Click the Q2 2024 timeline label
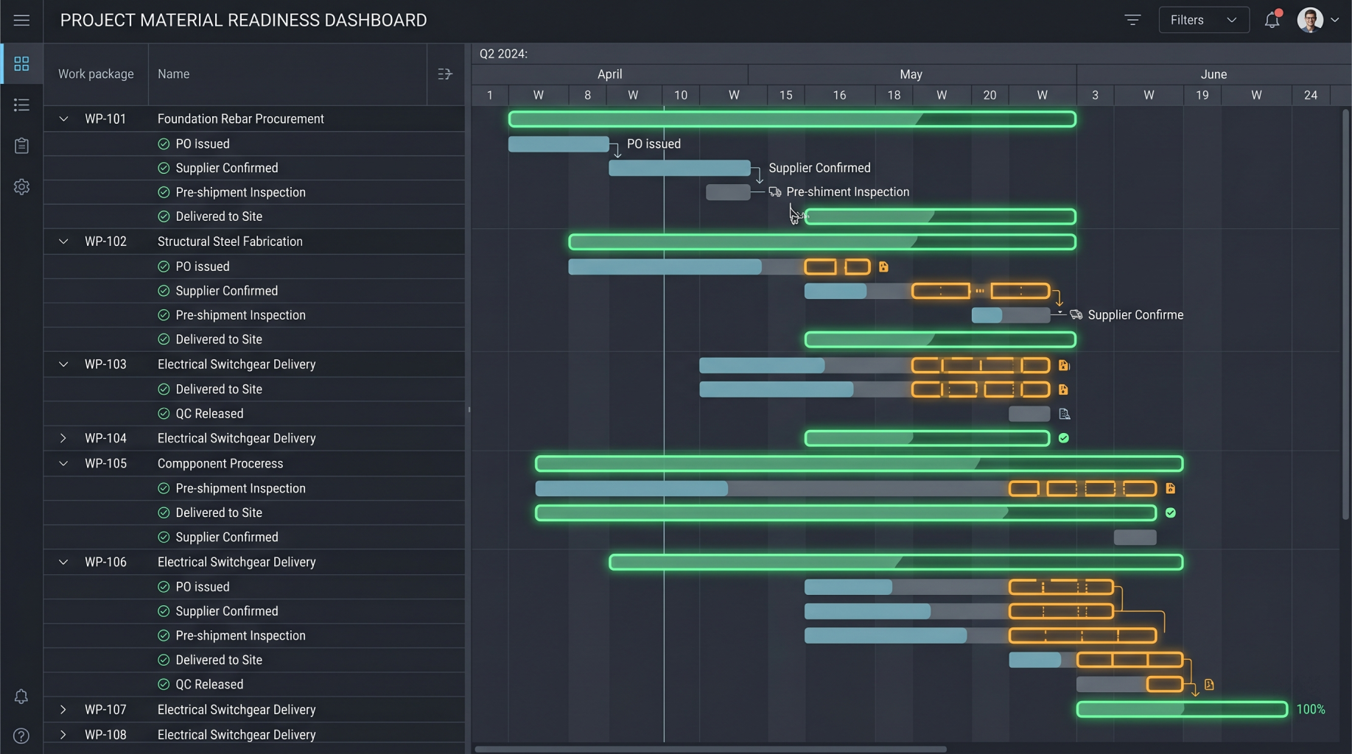Viewport: 1352px width, 754px height. tap(503, 54)
